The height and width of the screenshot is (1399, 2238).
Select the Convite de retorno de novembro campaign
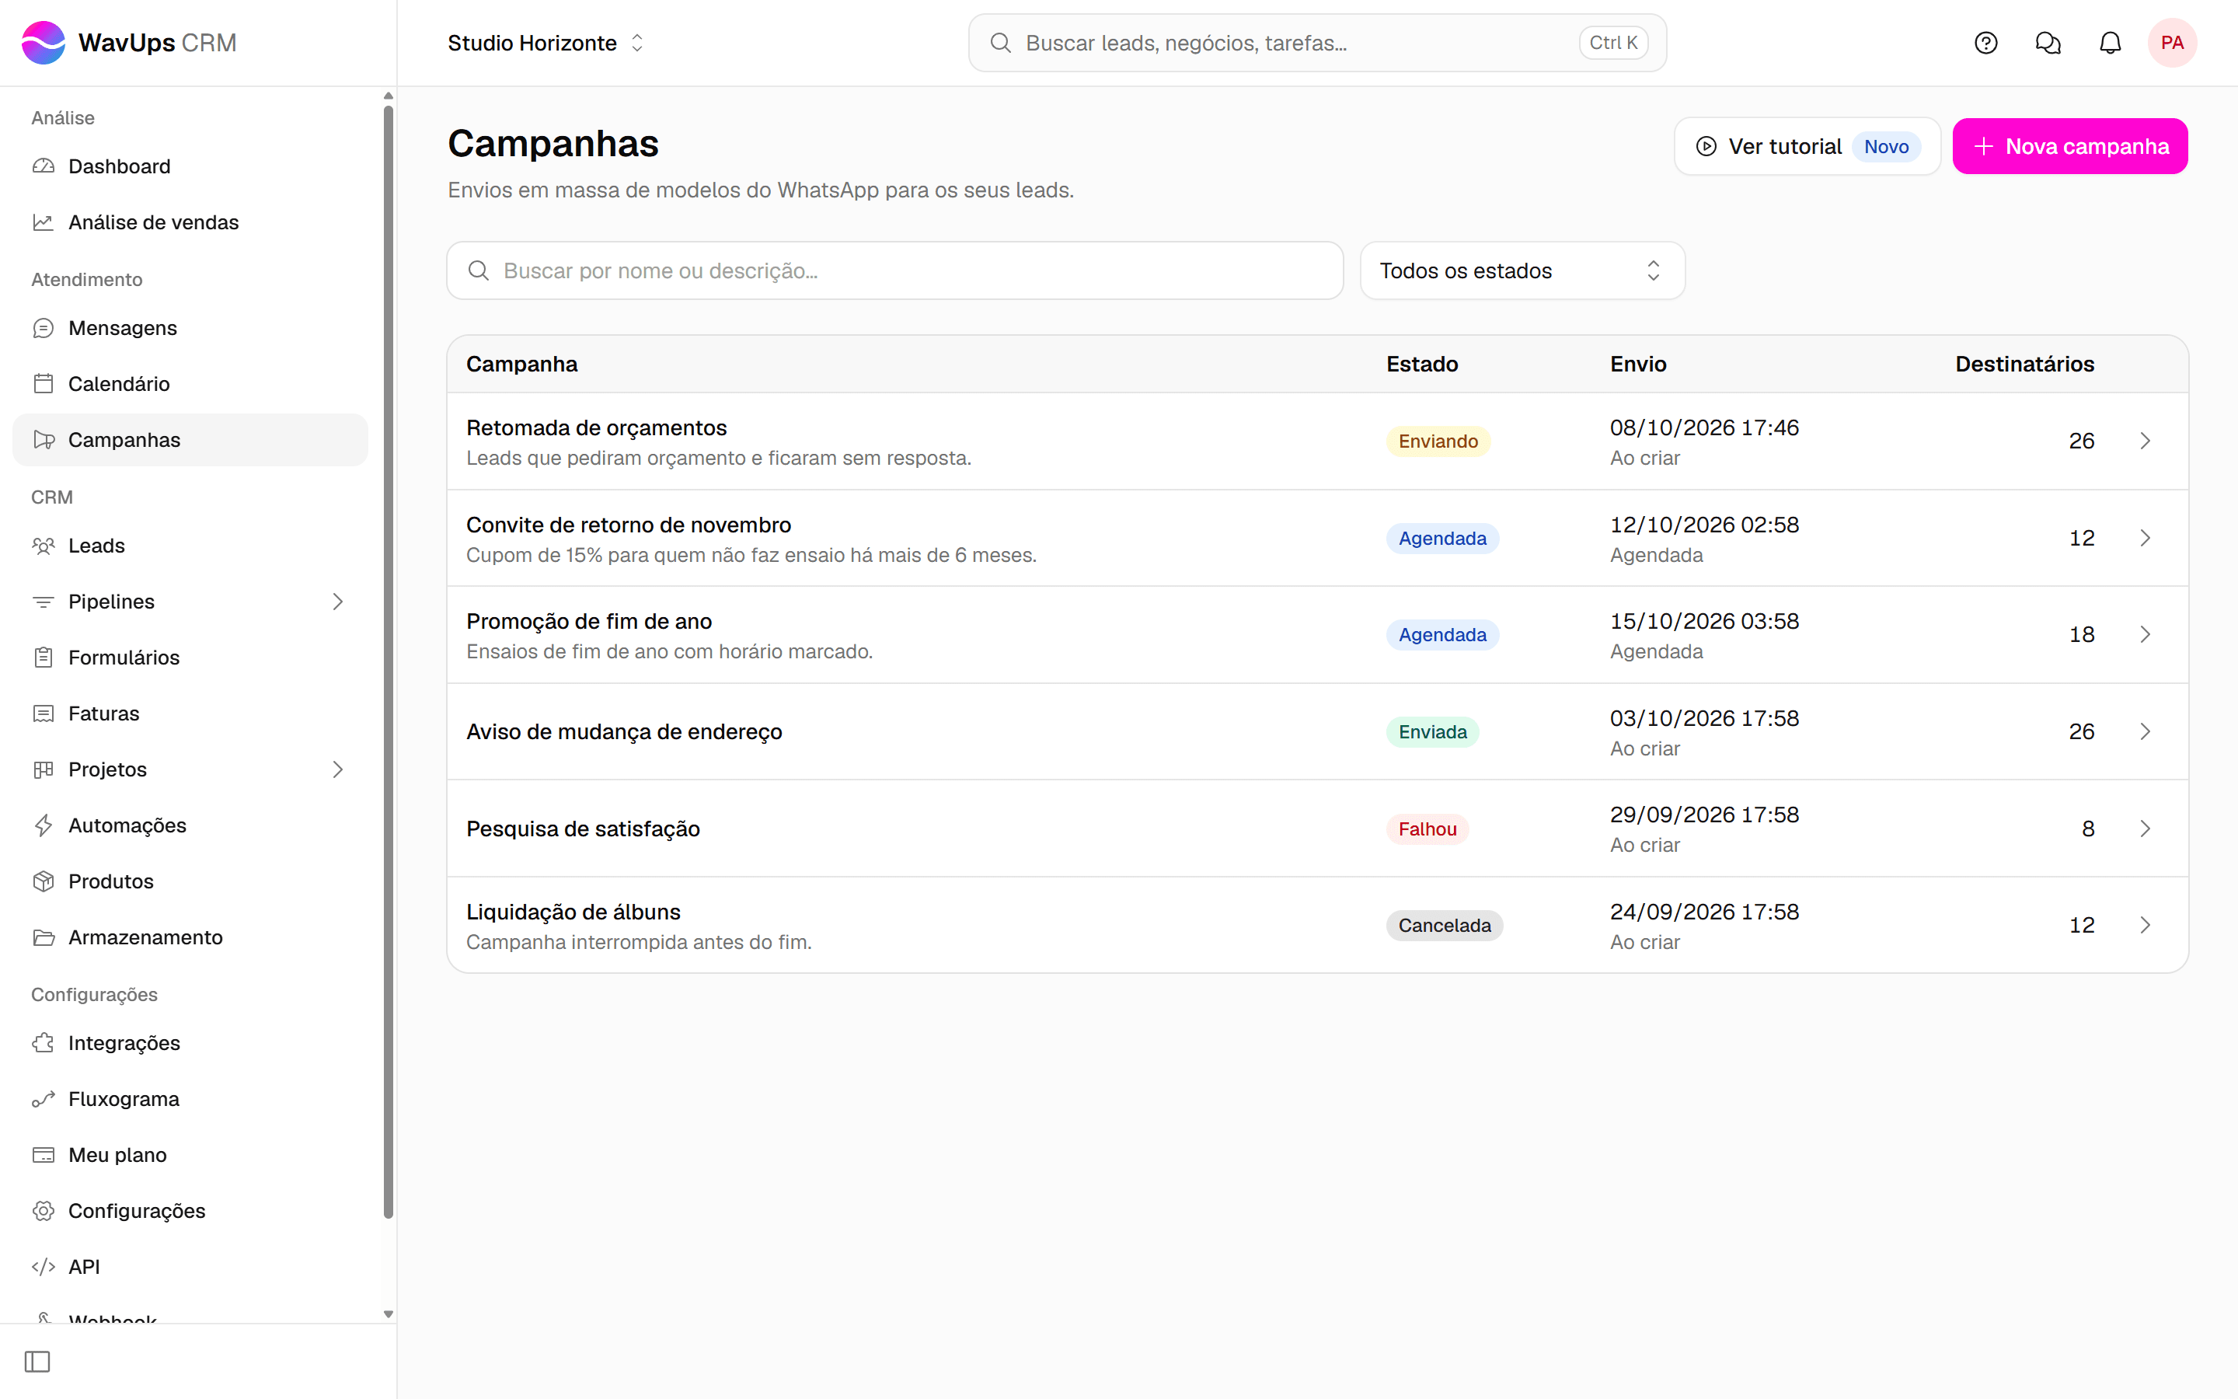point(1317,539)
